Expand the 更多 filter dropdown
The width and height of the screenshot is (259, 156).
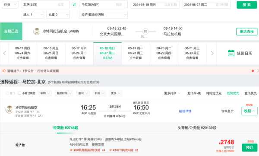116,93
